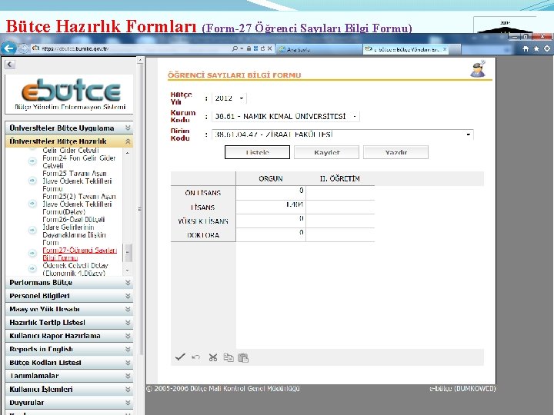Click the bullet icon beside Form24 Fon Gelir Gider Cetveli
Image resolution: width=554 pixels, height=415 pixels.
(x=32, y=161)
